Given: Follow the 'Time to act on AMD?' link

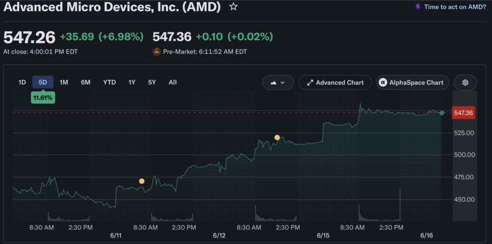Looking at the screenshot, I should [455, 7].
